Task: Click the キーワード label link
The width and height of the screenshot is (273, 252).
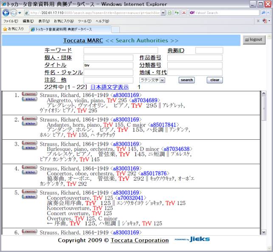Action: click(58, 50)
